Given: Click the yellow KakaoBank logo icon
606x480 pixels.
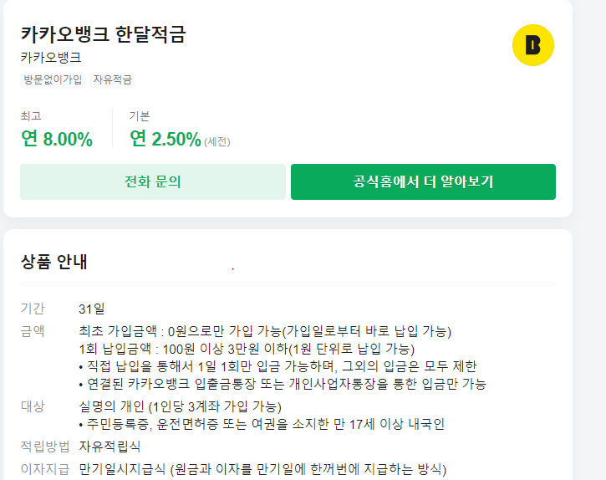Looking at the screenshot, I should (532, 45).
